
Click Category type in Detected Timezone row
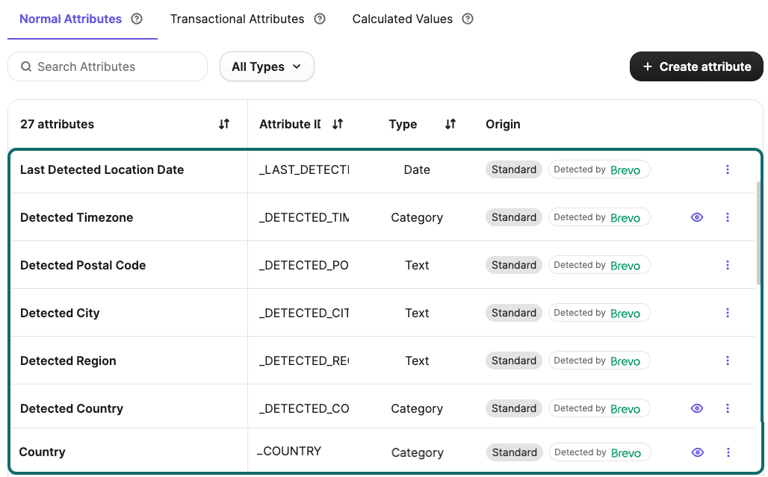click(x=417, y=218)
